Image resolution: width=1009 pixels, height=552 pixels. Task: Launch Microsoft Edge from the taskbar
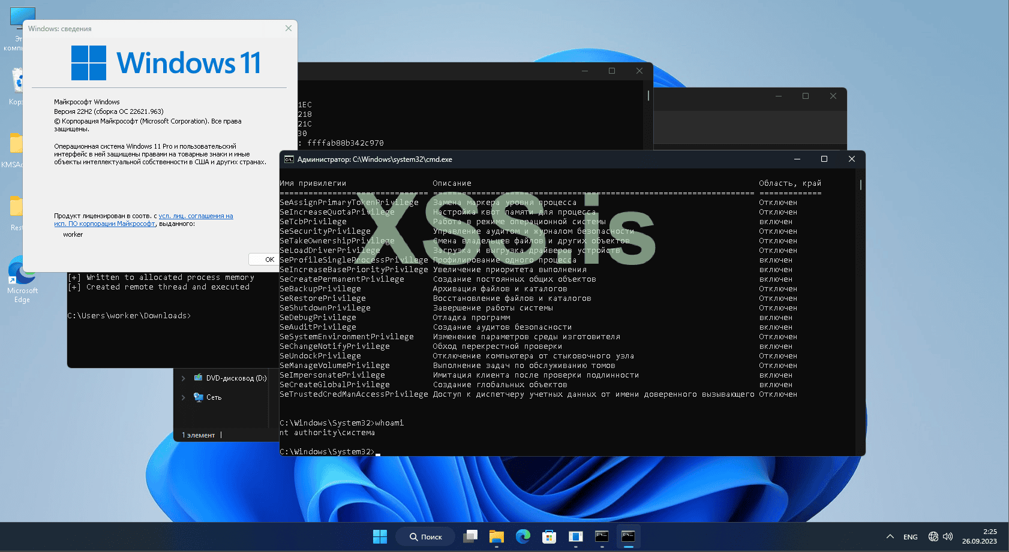point(523,536)
